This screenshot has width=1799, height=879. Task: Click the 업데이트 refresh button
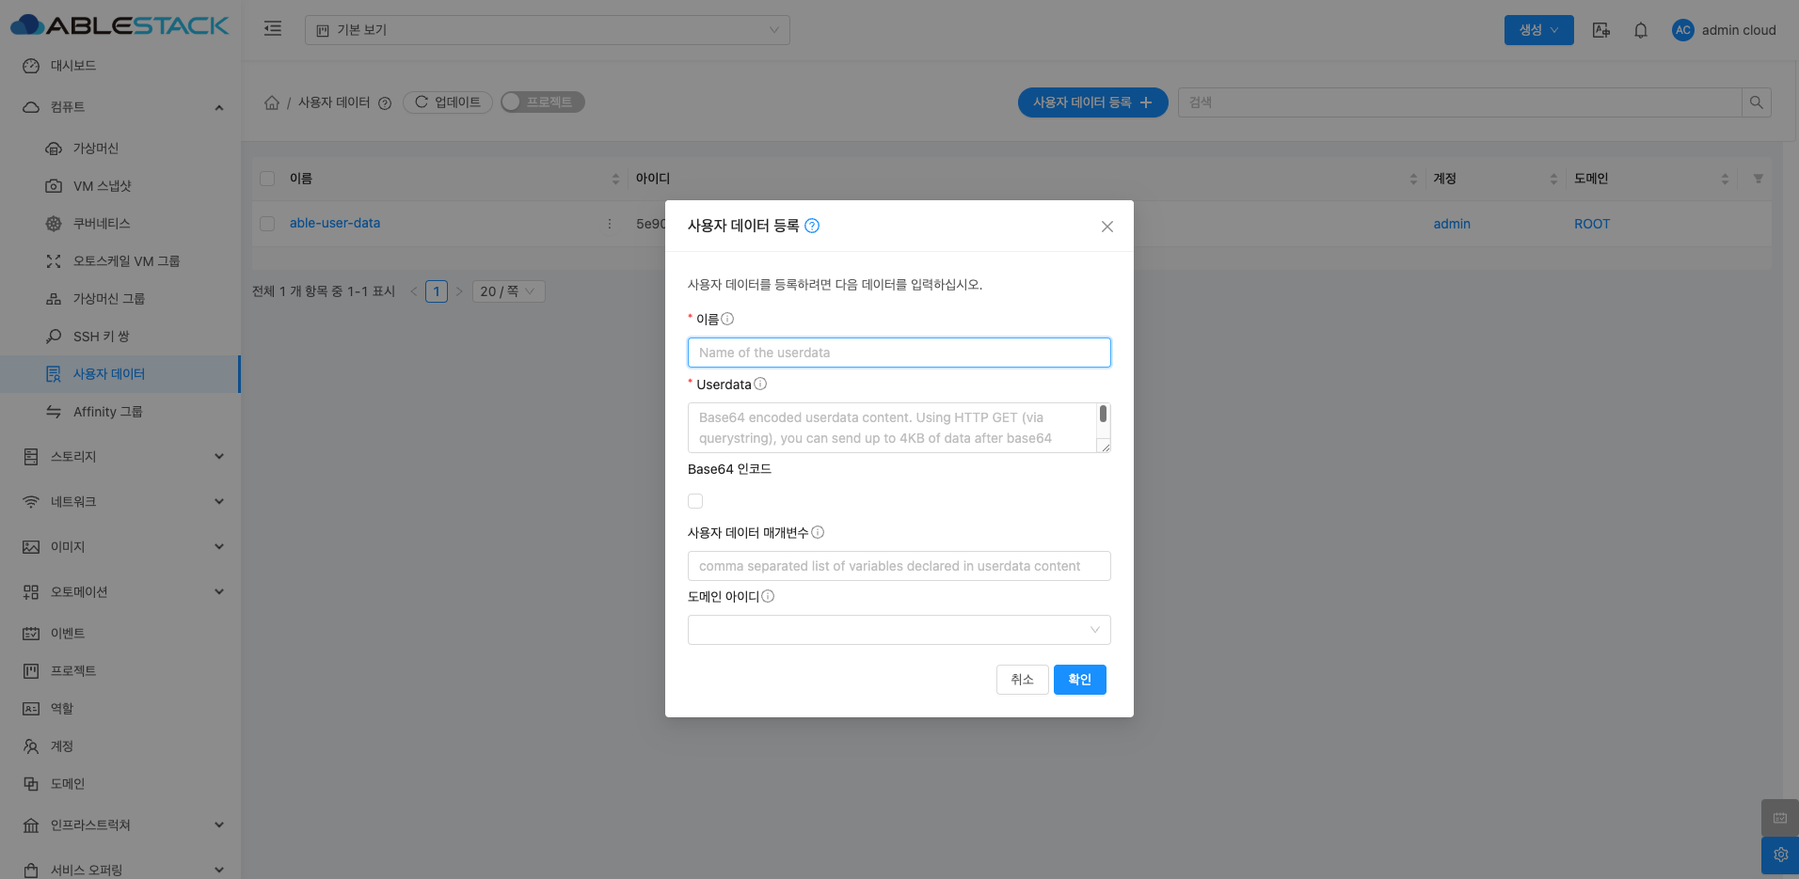click(x=448, y=102)
